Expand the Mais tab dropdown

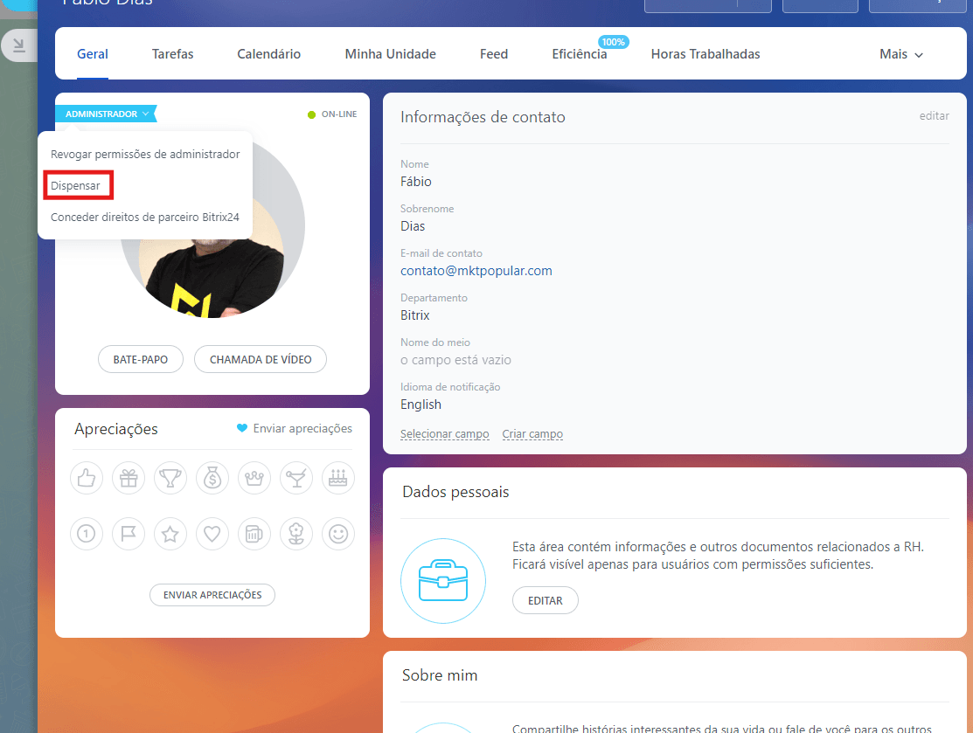coord(901,54)
